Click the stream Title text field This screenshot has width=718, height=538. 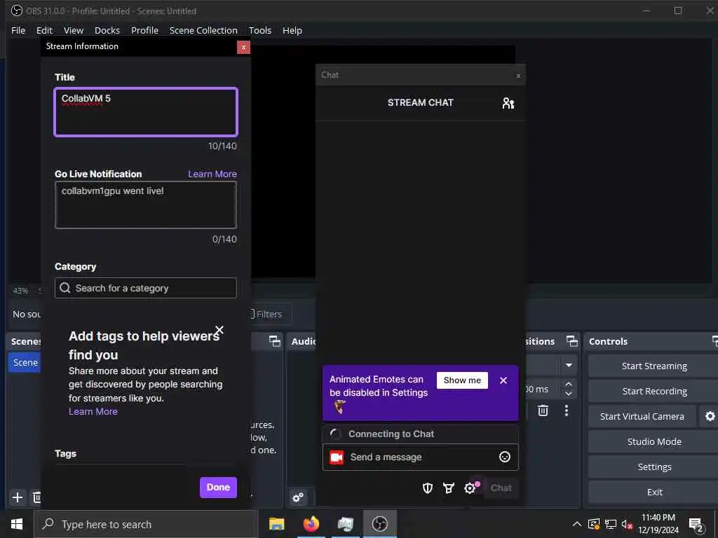point(146,112)
